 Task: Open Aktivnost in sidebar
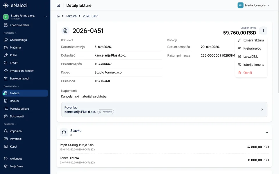25,159
